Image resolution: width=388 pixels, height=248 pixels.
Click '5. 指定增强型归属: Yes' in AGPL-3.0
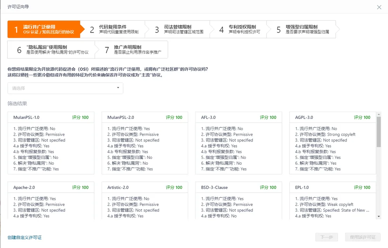coord(318,157)
